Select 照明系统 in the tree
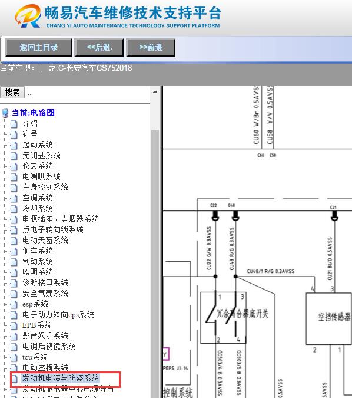Screen dimensions: 352x398 38,272
